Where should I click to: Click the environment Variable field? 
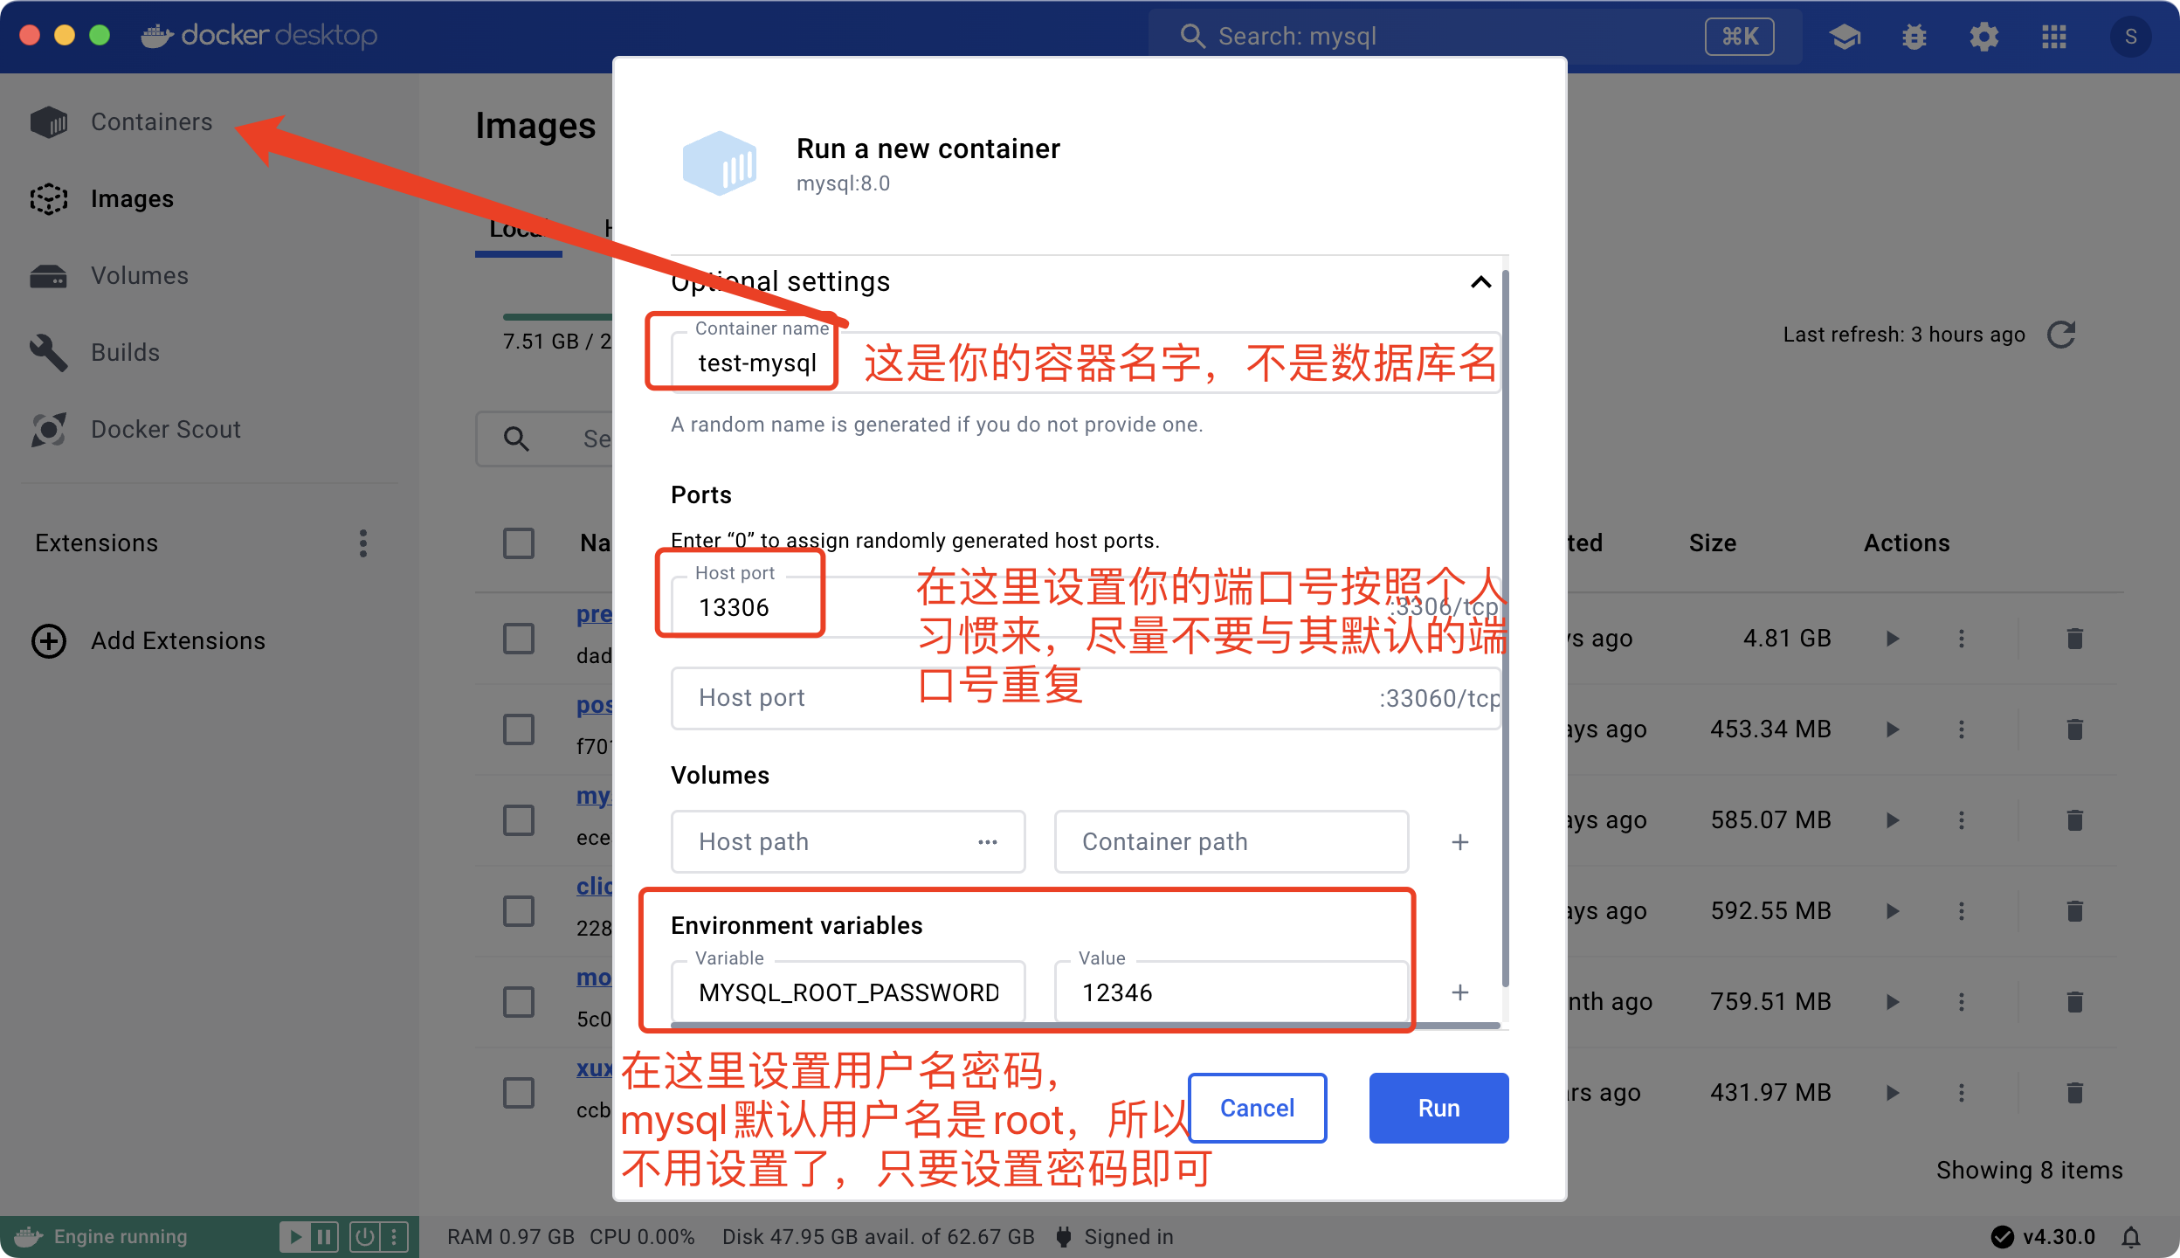pyautogui.click(x=848, y=992)
